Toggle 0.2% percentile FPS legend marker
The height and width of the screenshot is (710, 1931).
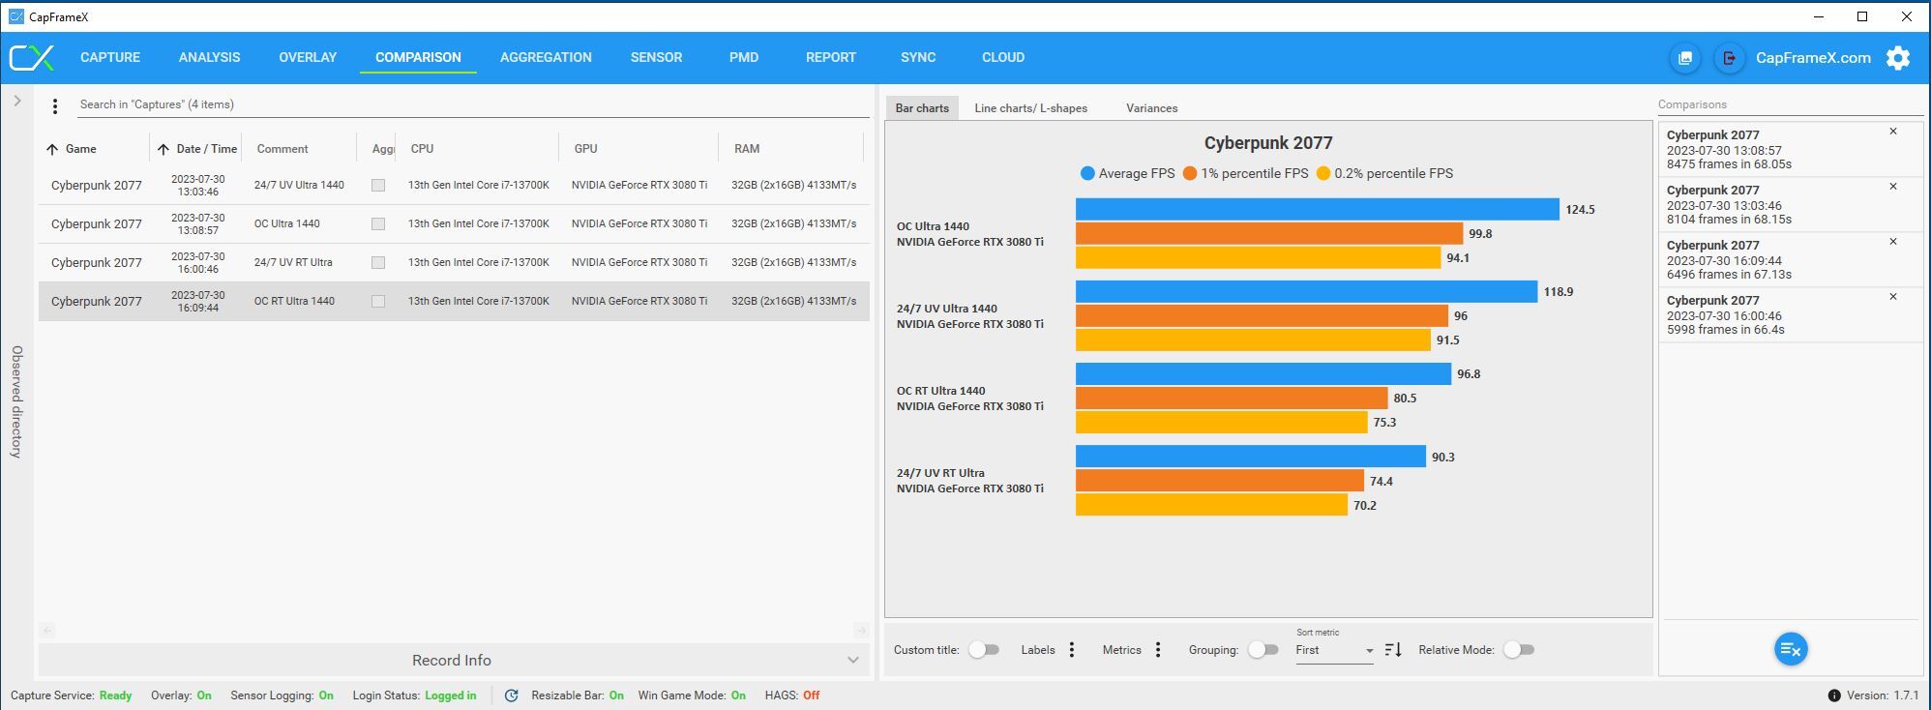click(1323, 173)
